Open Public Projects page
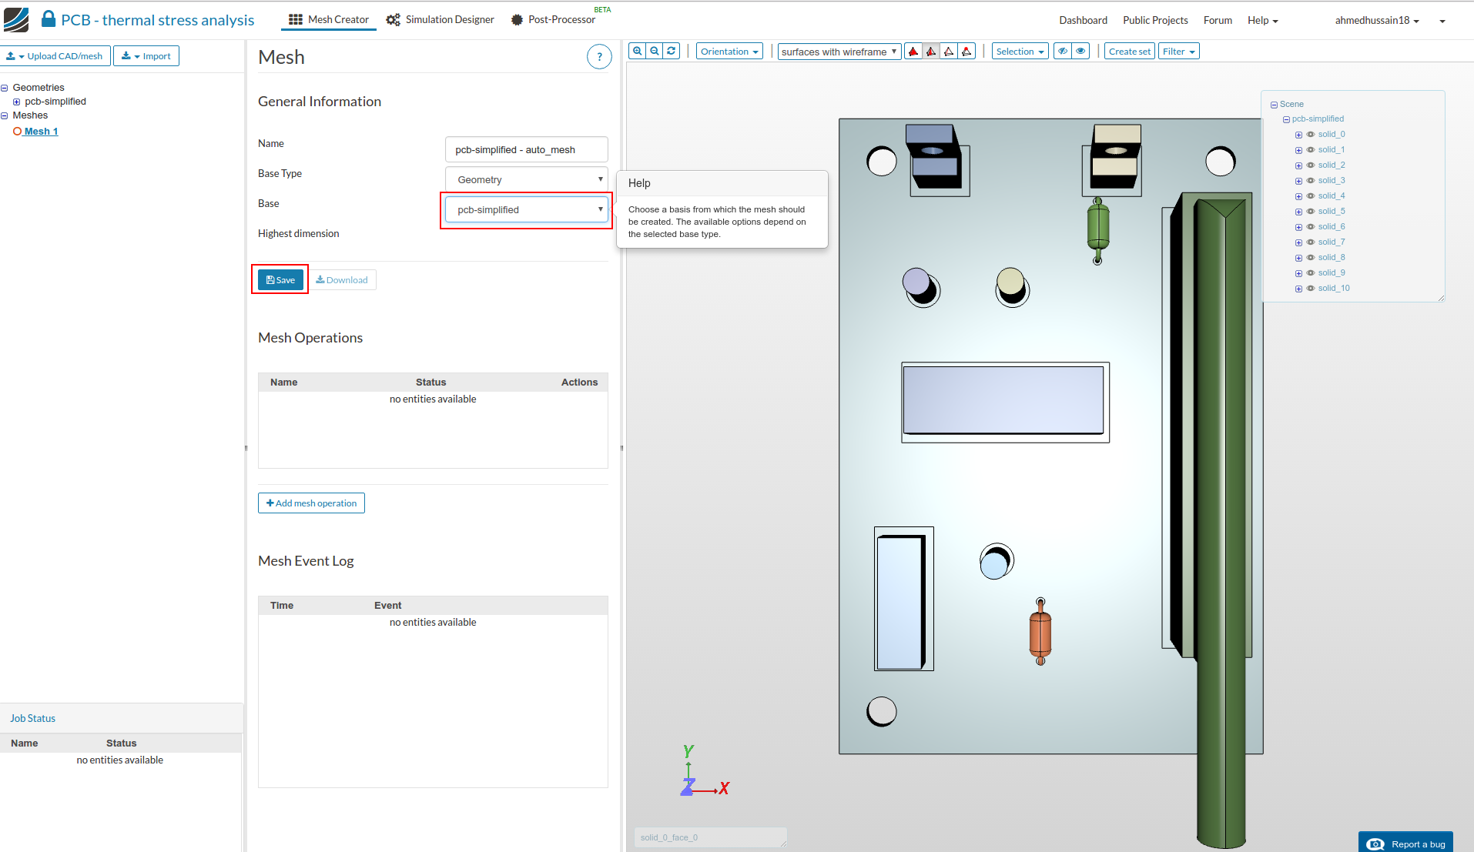This screenshot has height=852, width=1474. tap(1155, 20)
